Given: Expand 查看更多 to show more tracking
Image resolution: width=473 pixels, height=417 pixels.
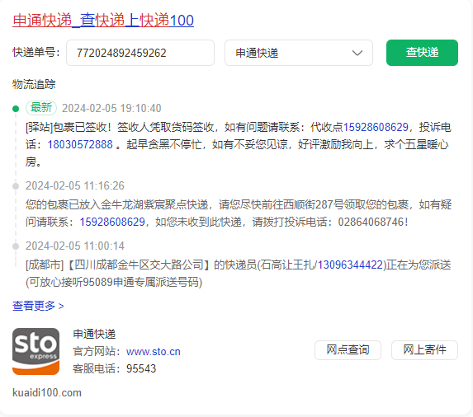Looking at the screenshot, I should [38, 306].
